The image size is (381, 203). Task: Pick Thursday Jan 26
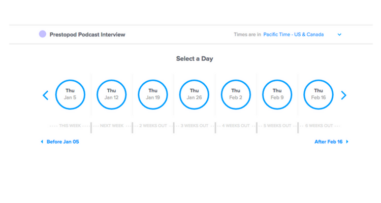[x=194, y=95]
